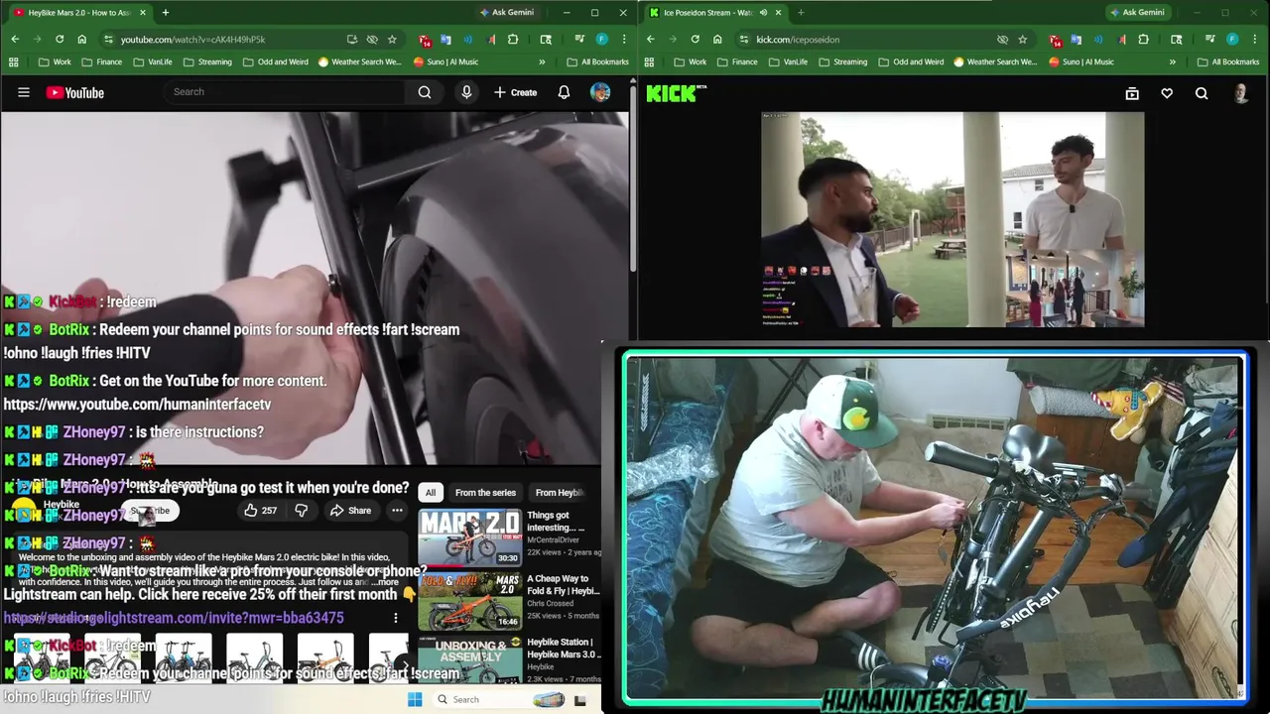1270x714 pixels.
Task: Start YouTube voice search with microphone
Action: [466, 92]
